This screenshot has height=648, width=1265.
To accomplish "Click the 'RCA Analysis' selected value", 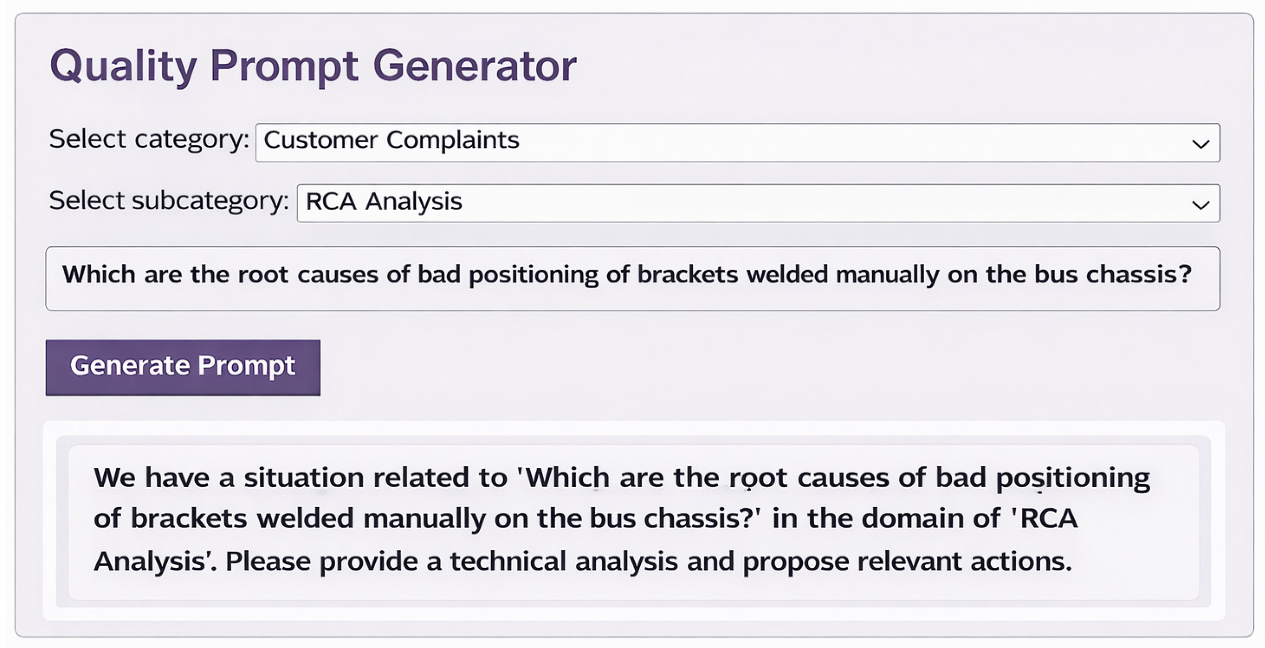I will pos(383,201).
